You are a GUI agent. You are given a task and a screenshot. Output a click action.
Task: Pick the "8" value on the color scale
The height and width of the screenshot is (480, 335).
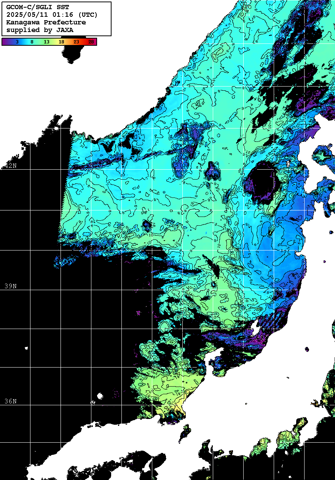click(32, 42)
